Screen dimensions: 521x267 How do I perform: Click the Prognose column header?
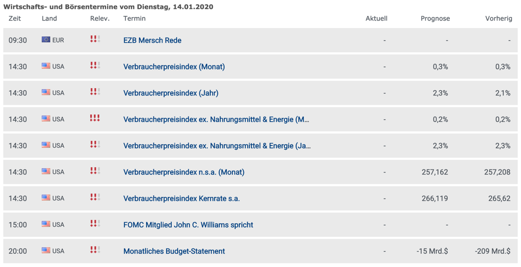(x=435, y=18)
